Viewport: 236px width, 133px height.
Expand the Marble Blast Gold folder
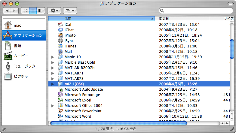pos(53,62)
